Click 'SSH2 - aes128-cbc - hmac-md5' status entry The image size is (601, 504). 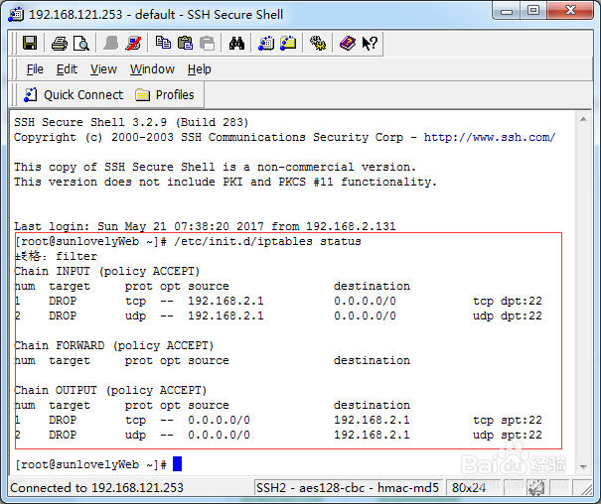[x=348, y=488]
